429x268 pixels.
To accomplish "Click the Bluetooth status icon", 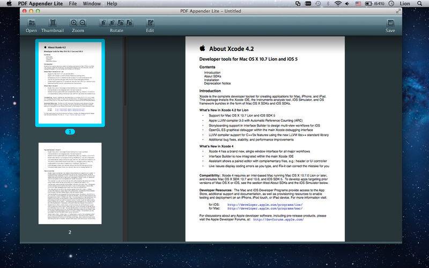I will point(328,4).
